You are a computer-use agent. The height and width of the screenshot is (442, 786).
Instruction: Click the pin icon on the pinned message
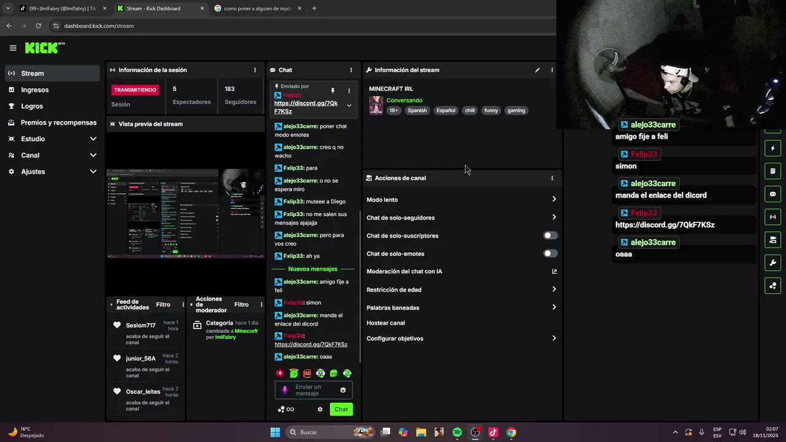coord(333,91)
